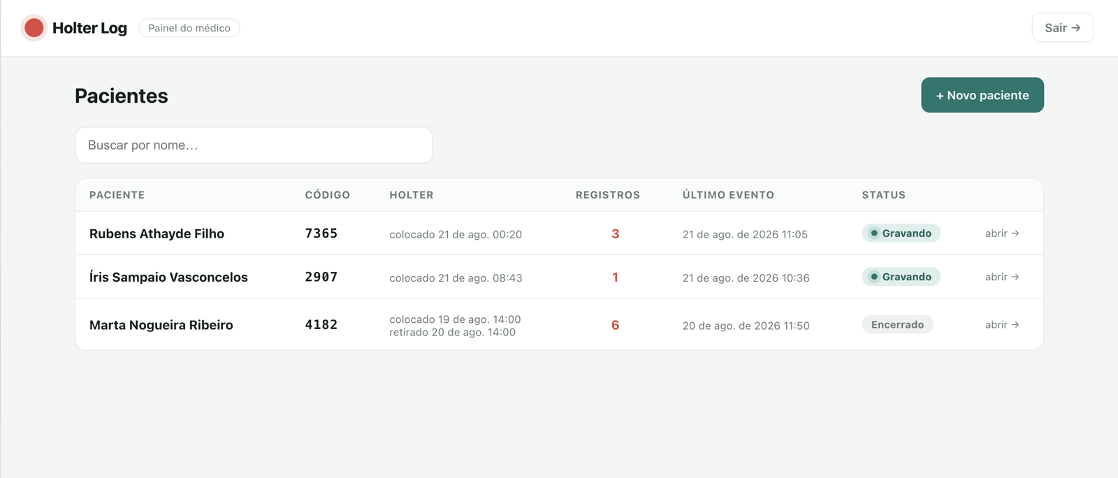
Task: Click Gravando status badge in Íris row
Action: (901, 277)
